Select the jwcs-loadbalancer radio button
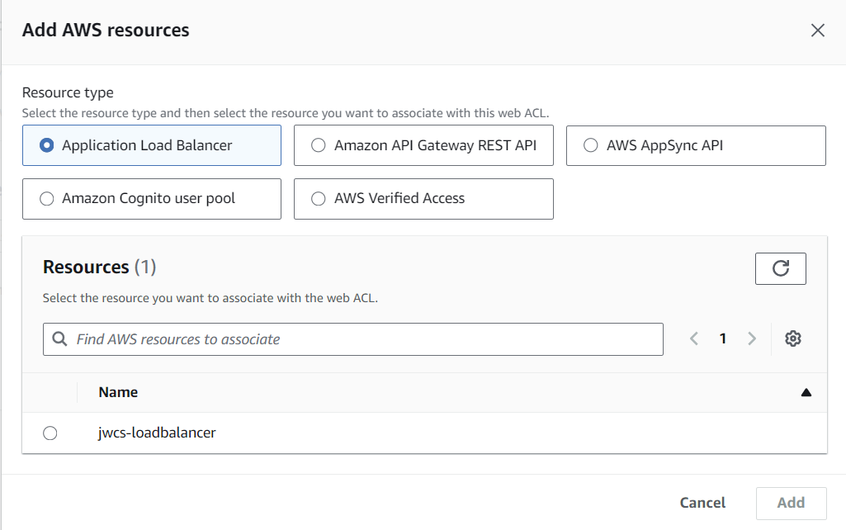The width and height of the screenshot is (846, 530). 50,433
